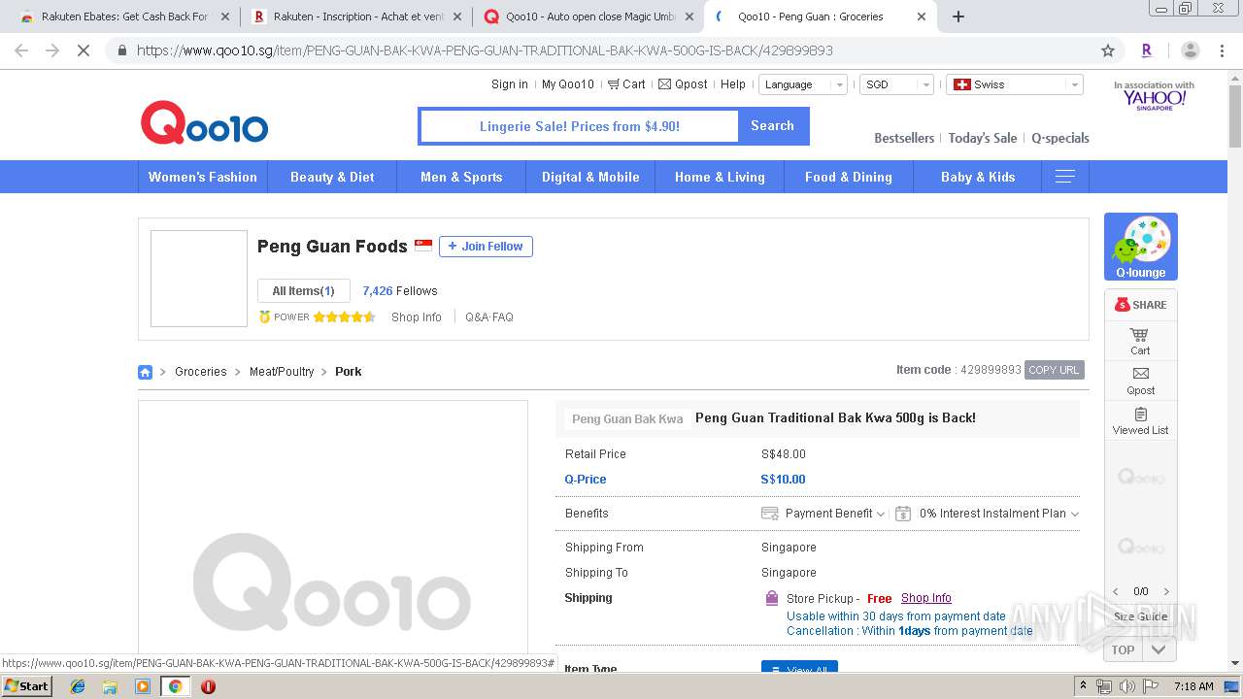Open Internet Explorer from taskbar
This screenshot has height=699, width=1243.
pyautogui.click(x=78, y=686)
